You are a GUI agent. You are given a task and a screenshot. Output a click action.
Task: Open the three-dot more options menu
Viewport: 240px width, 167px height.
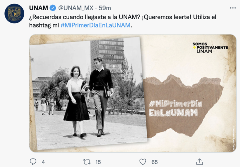233,8
